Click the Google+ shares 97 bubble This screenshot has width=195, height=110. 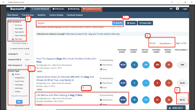point(169,65)
